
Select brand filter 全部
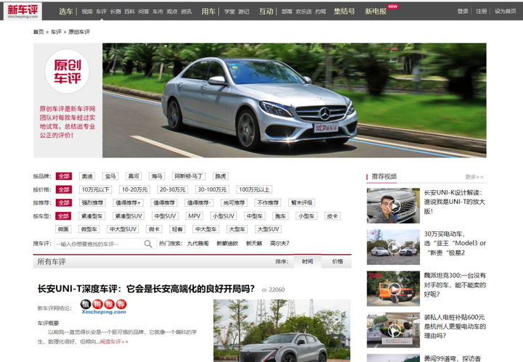64,176
